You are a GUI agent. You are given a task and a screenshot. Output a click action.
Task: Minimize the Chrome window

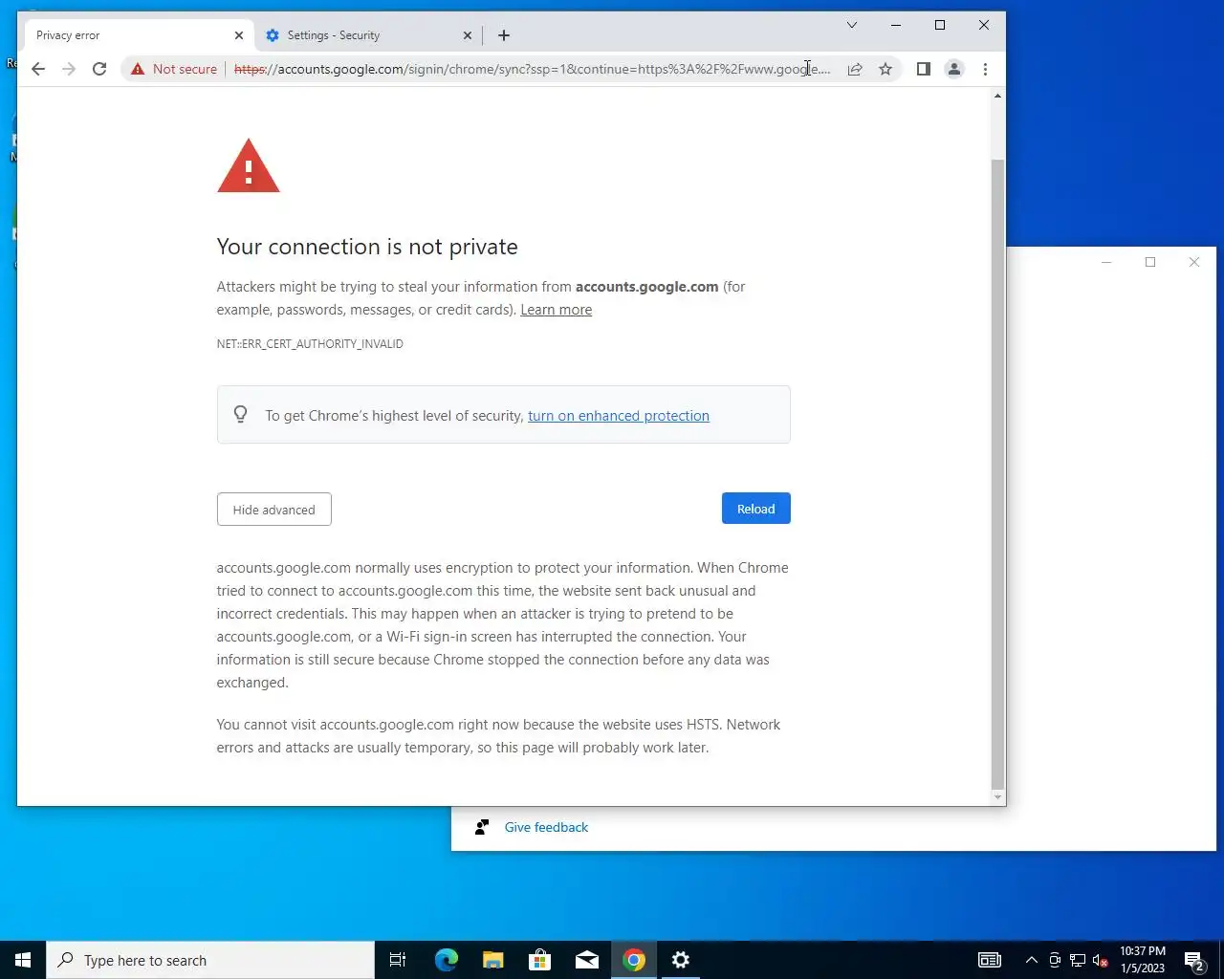pyautogui.click(x=896, y=25)
